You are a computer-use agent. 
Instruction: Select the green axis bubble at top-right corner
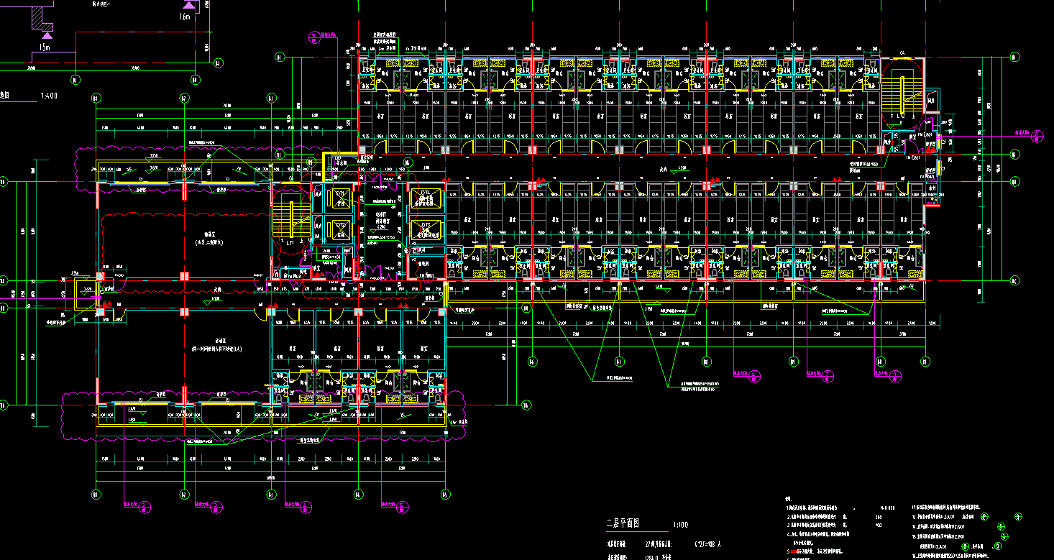click(1014, 57)
